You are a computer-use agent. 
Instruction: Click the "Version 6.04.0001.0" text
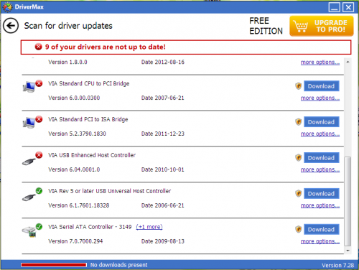pyautogui.click(x=74, y=169)
